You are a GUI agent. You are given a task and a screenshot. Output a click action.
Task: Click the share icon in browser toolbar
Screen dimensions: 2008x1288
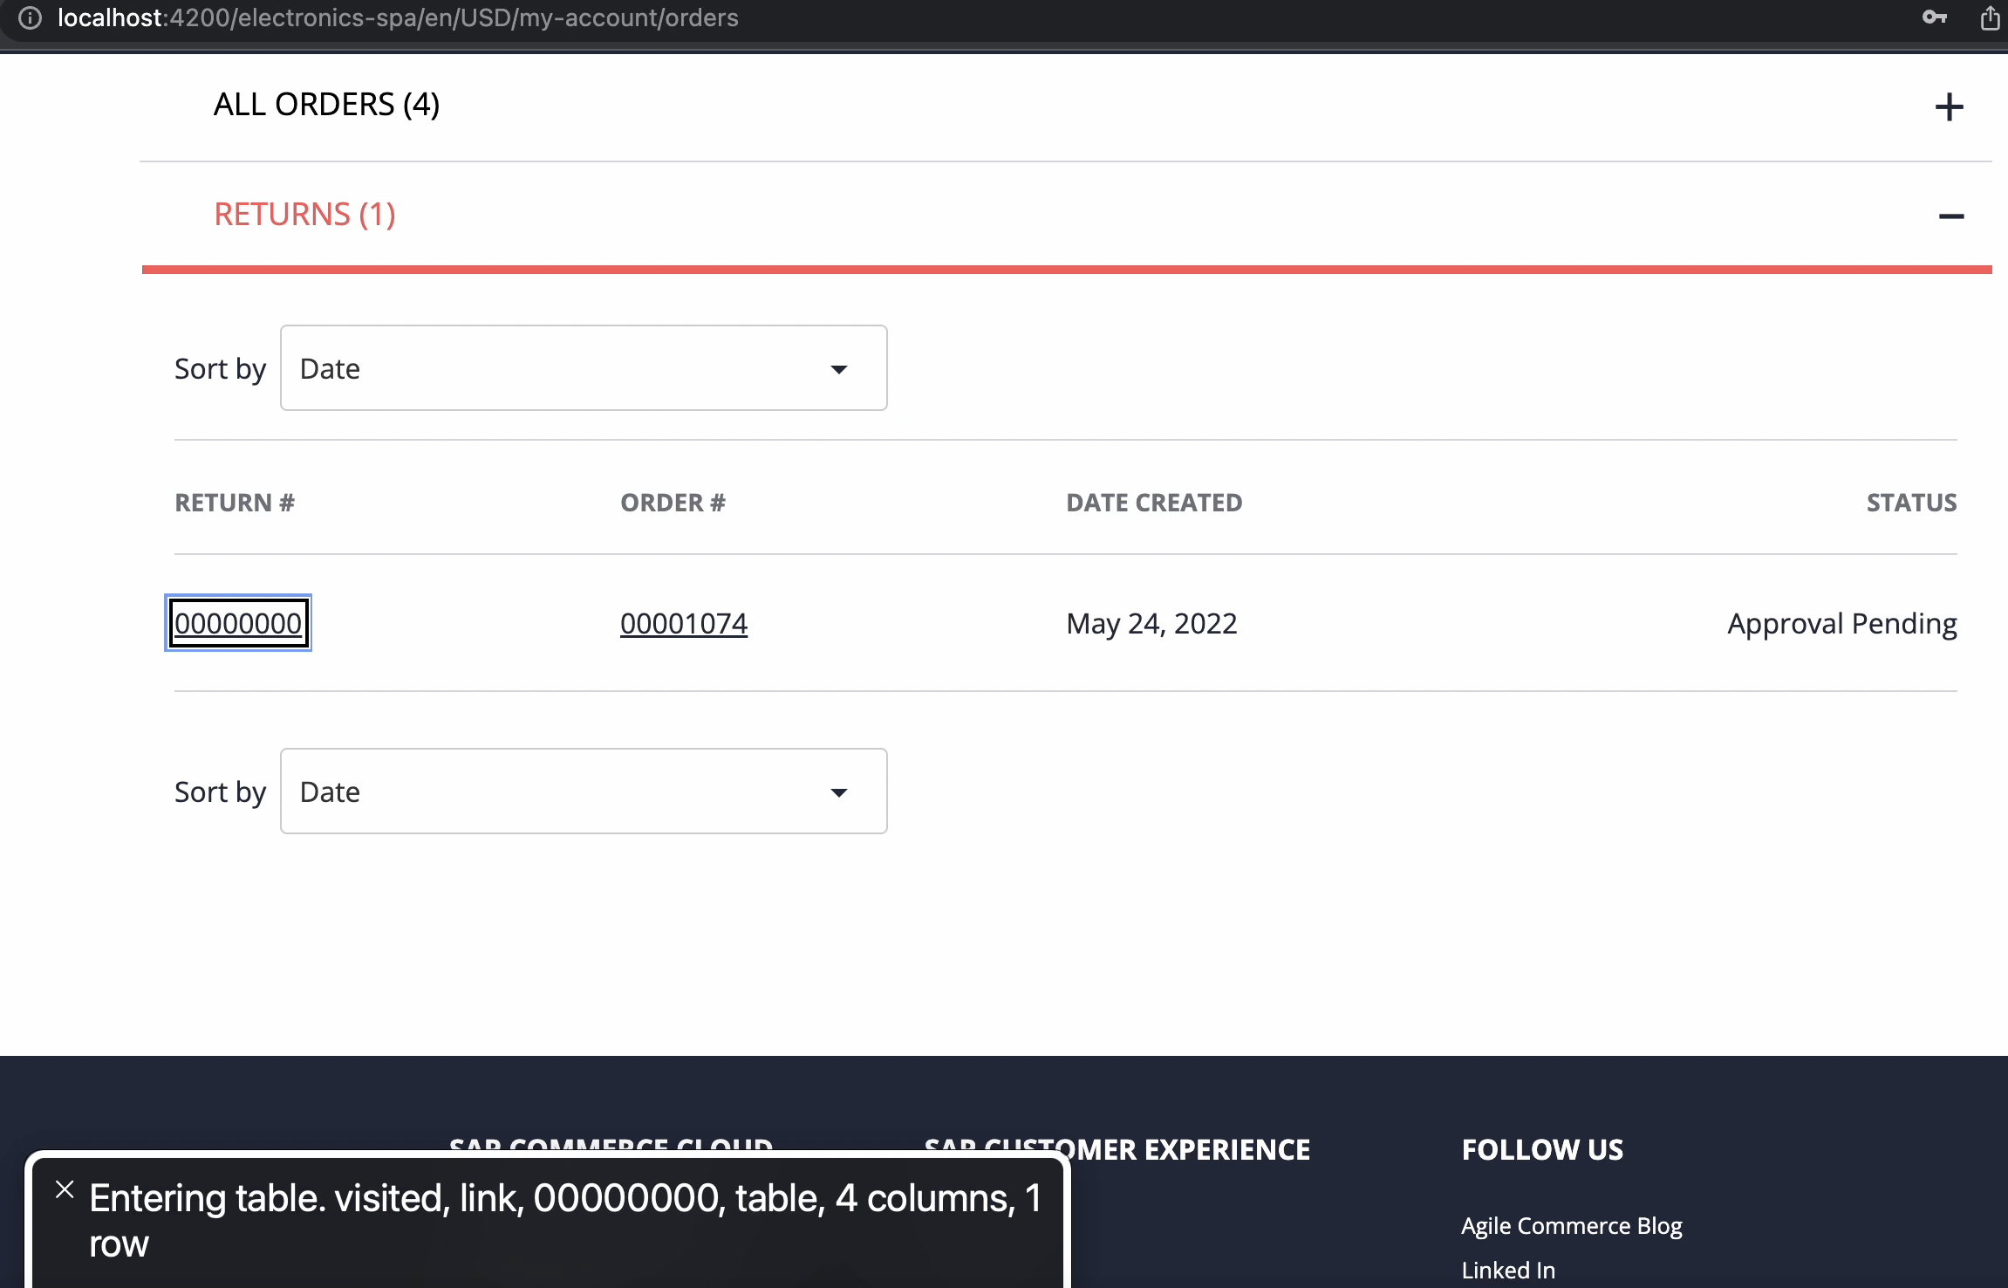1991,17
